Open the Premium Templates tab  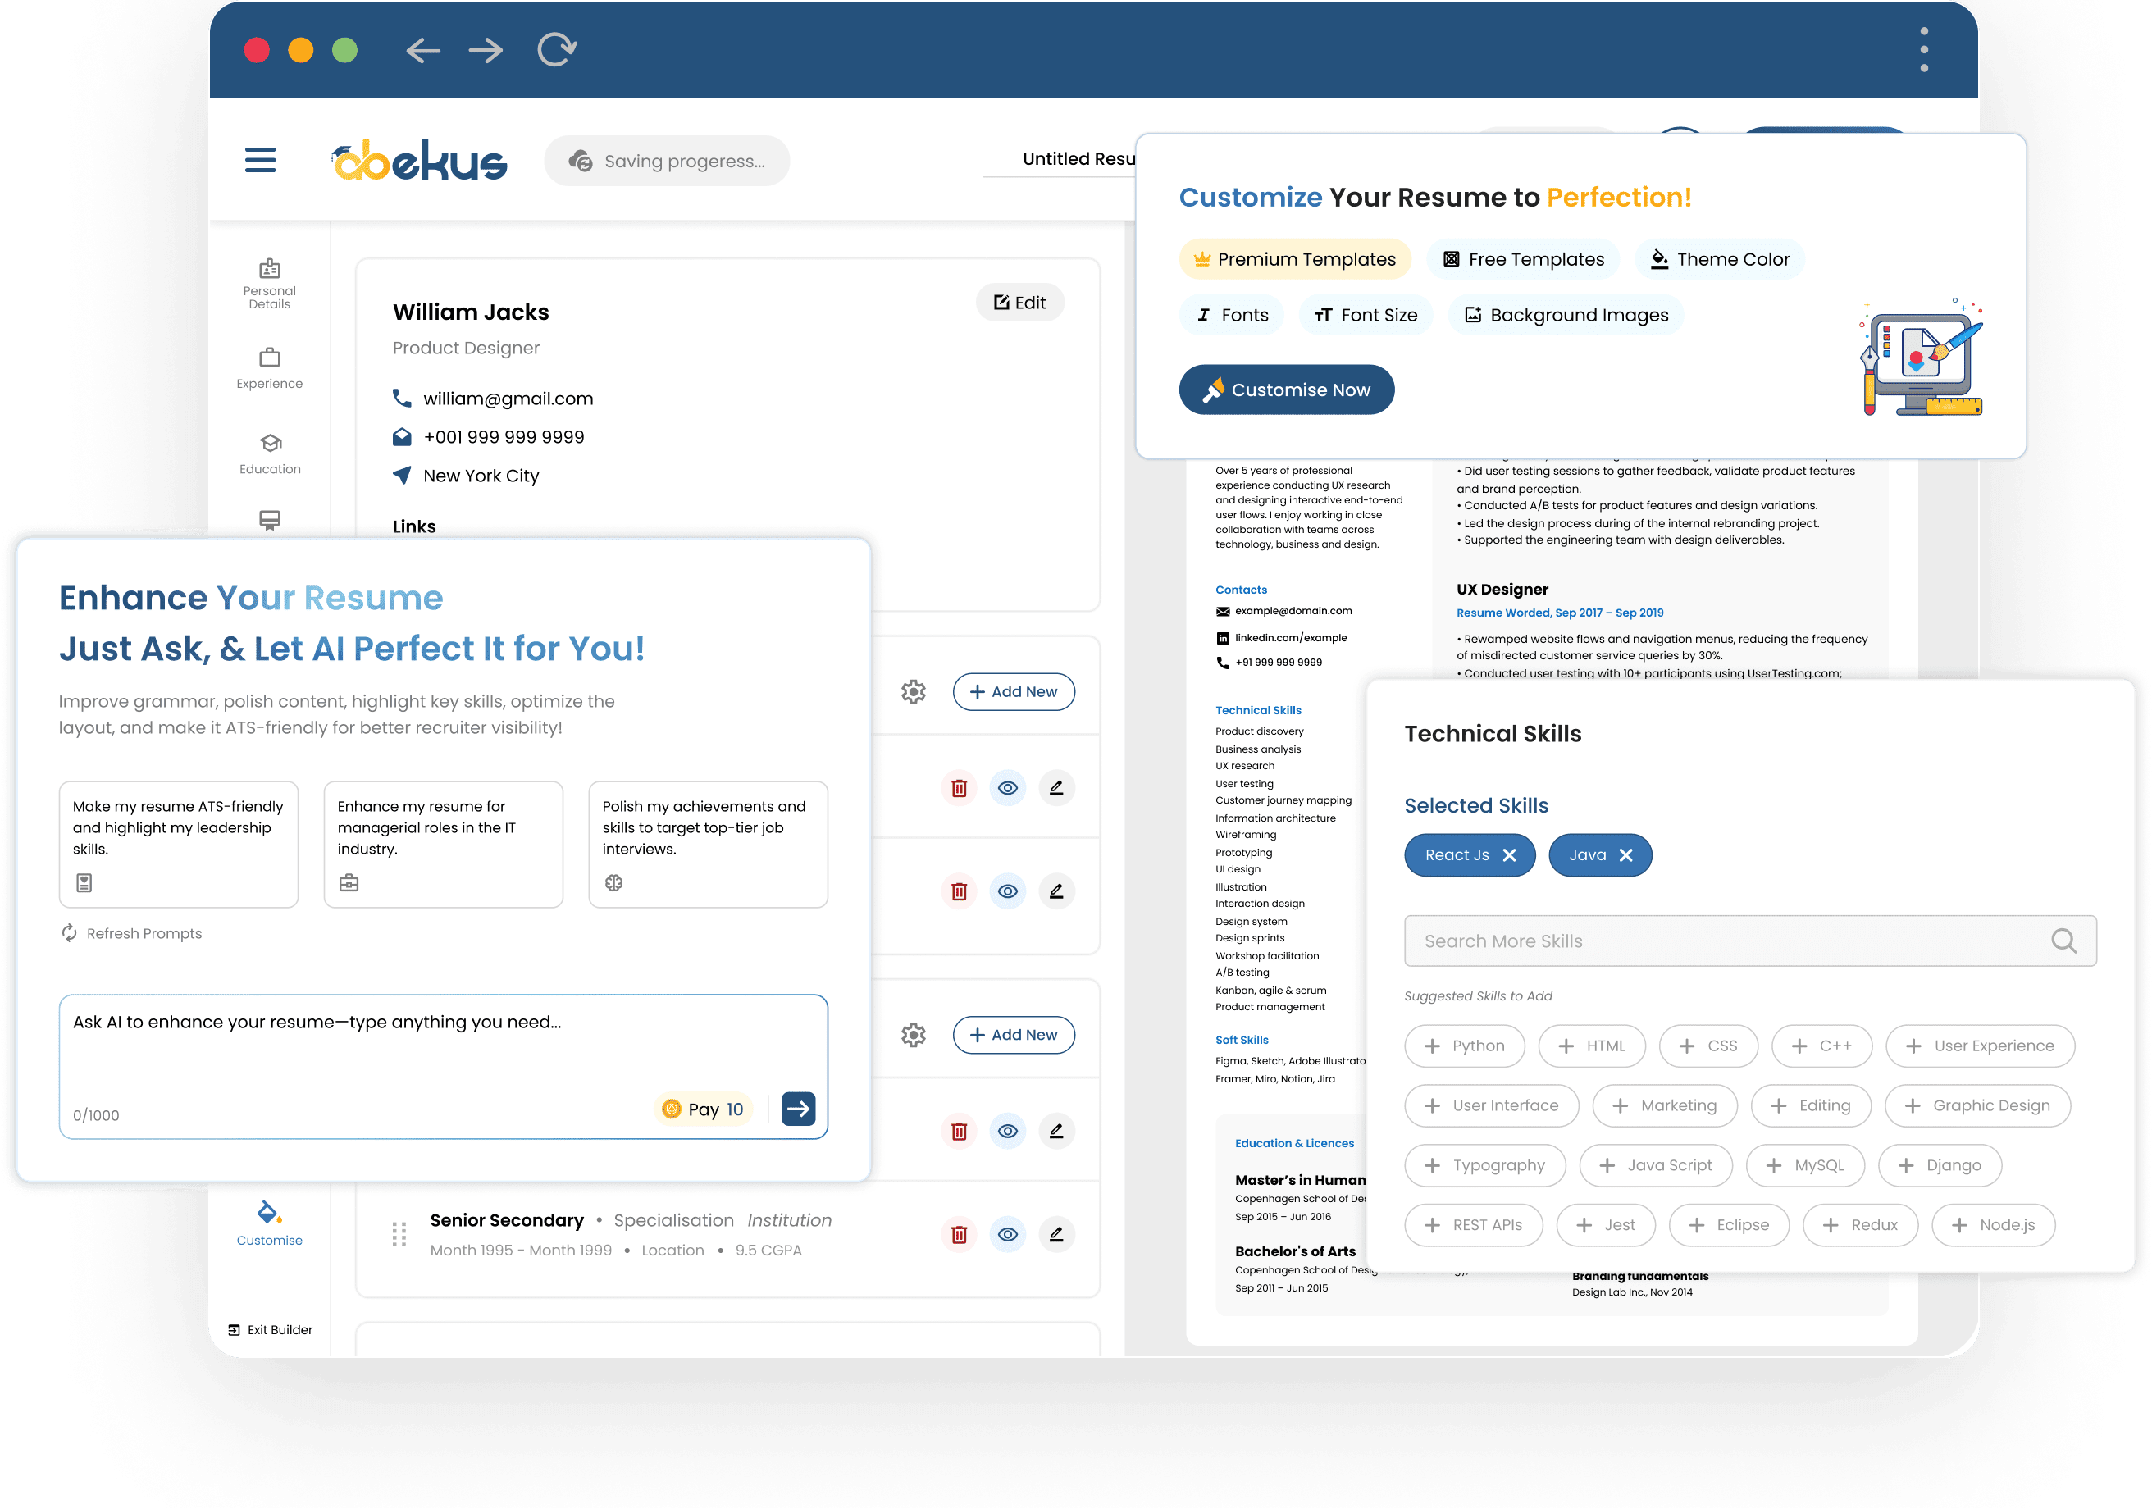click(x=1295, y=258)
